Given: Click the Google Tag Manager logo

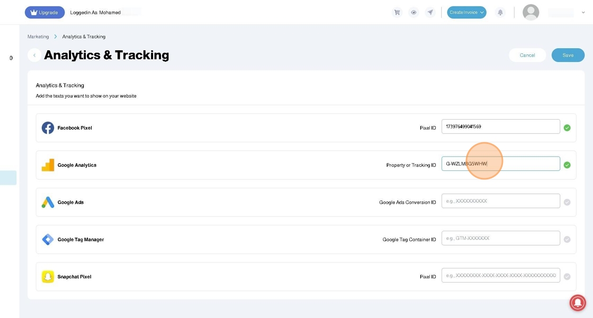Looking at the screenshot, I should pyautogui.click(x=48, y=240).
